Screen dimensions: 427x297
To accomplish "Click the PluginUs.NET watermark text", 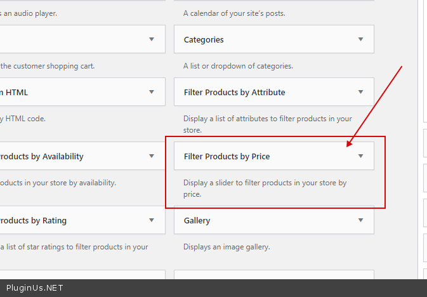I will [35, 288].
